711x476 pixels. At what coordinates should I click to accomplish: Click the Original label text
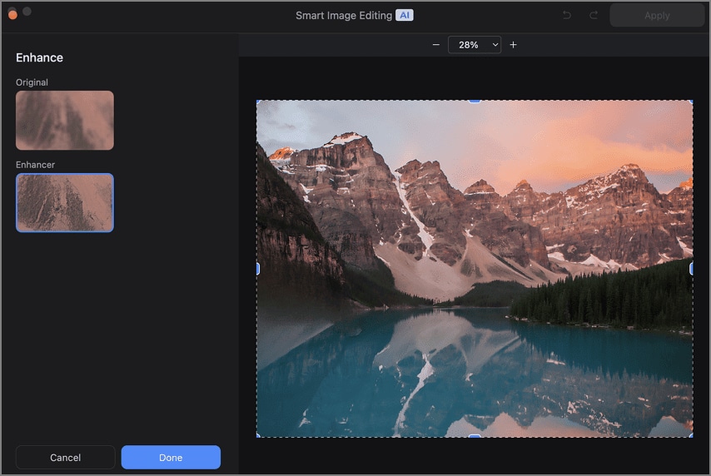point(32,82)
